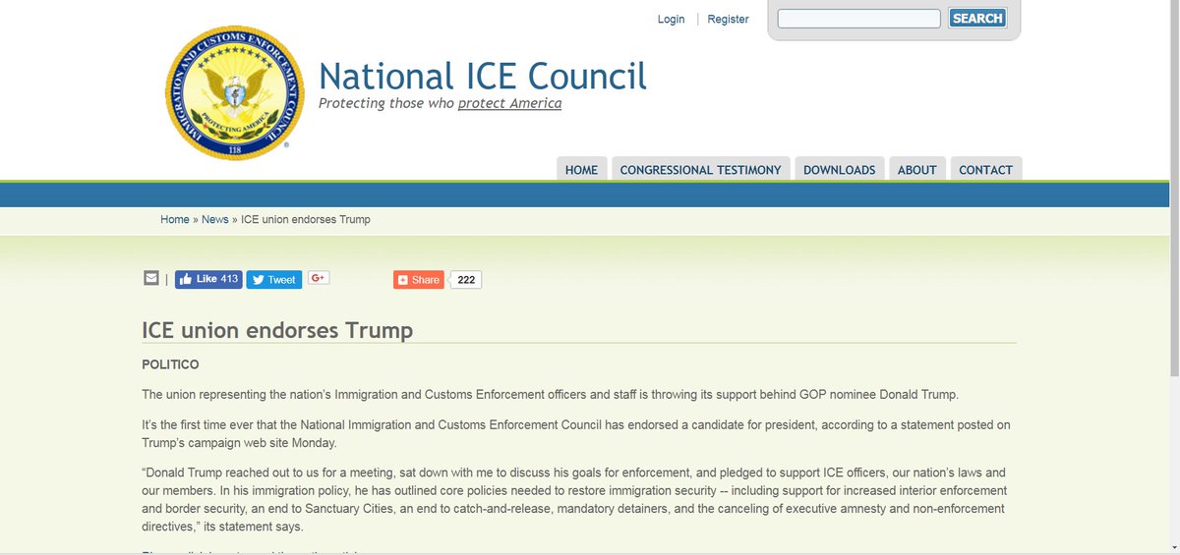The height and width of the screenshot is (555, 1180).
Task: Click the POLITICO source label
Action: [x=170, y=364]
